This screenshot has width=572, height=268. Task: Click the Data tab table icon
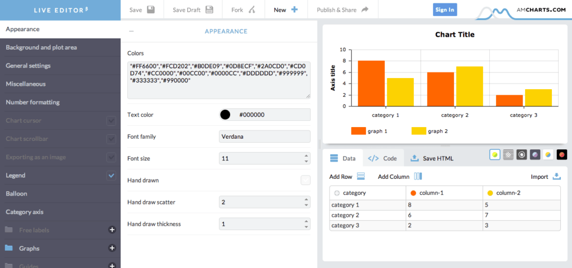click(334, 158)
